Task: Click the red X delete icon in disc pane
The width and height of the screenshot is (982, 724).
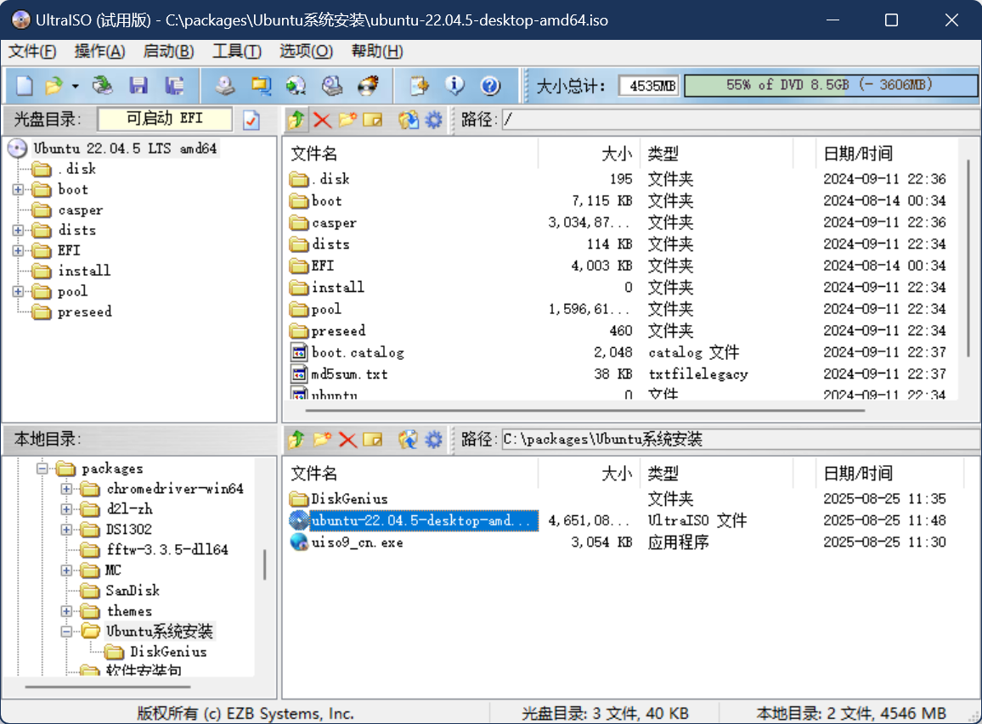Action: point(322,119)
